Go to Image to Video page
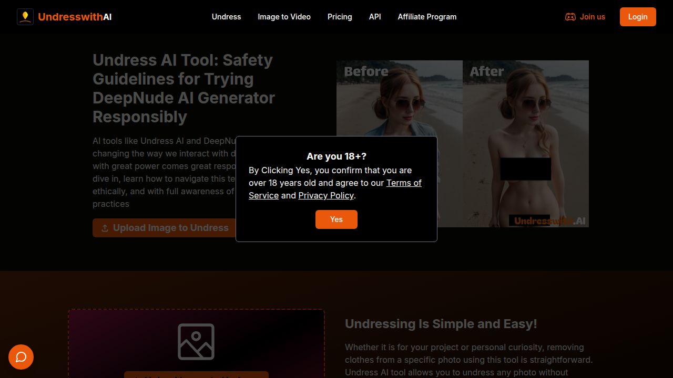 click(x=284, y=17)
